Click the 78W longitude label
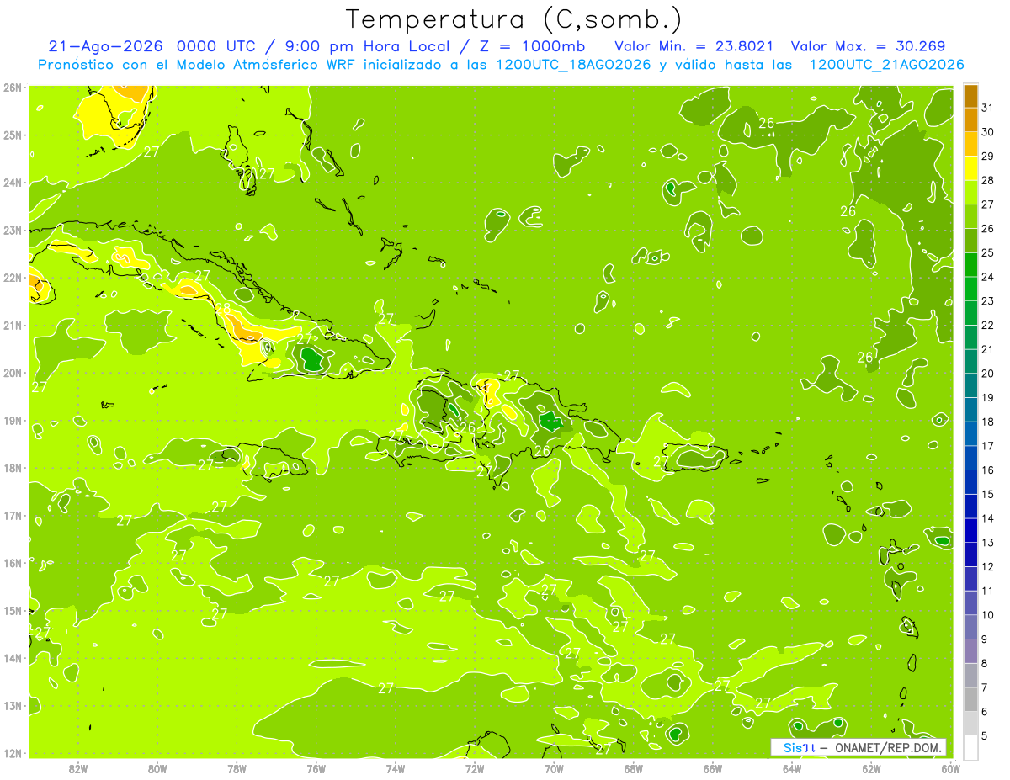This screenshot has width=1010, height=780. click(x=237, y=768)
